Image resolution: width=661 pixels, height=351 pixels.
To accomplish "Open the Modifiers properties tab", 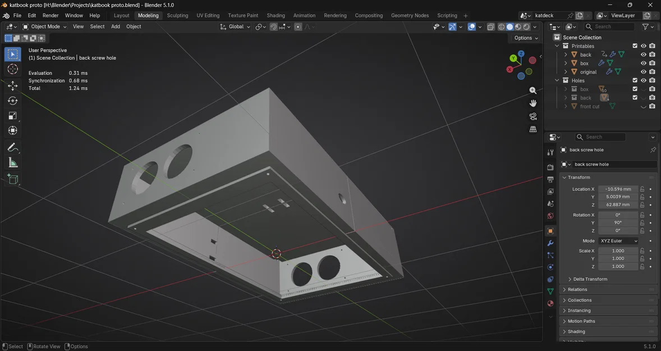I will point(550,243).
